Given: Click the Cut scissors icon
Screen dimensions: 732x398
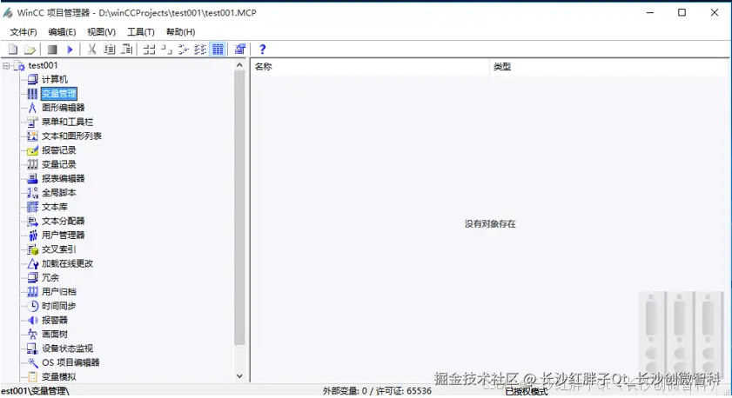Looking at the screenshot, I should [x=92, y=49].
